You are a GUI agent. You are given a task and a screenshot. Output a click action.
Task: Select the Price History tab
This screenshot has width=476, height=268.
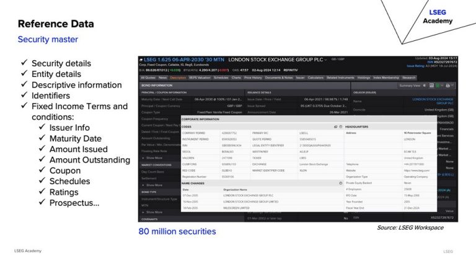point(253,78)
